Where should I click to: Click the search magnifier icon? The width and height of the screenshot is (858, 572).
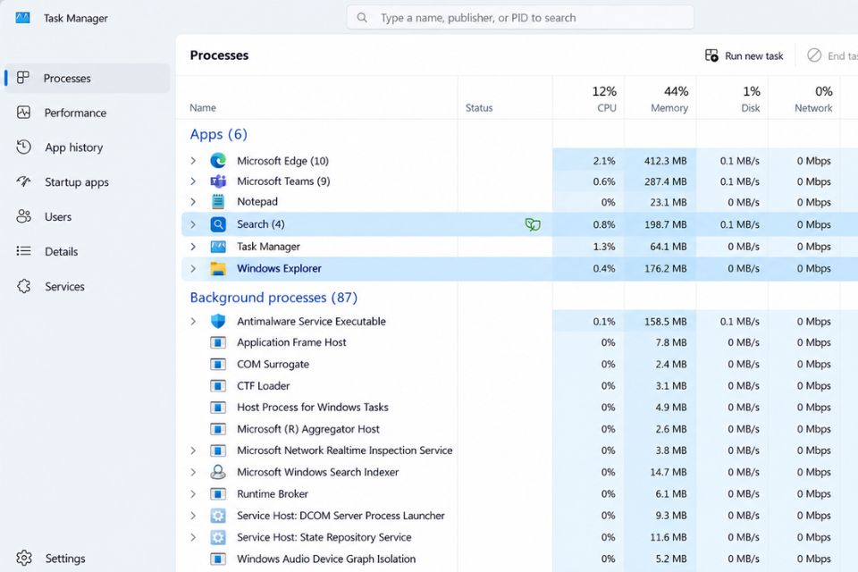click(362, 18)
